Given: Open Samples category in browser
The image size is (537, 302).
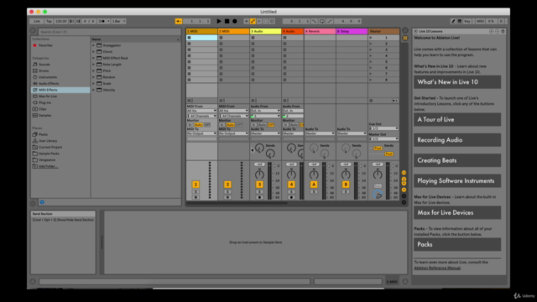Looking at the screenshot, I should 44,116.
